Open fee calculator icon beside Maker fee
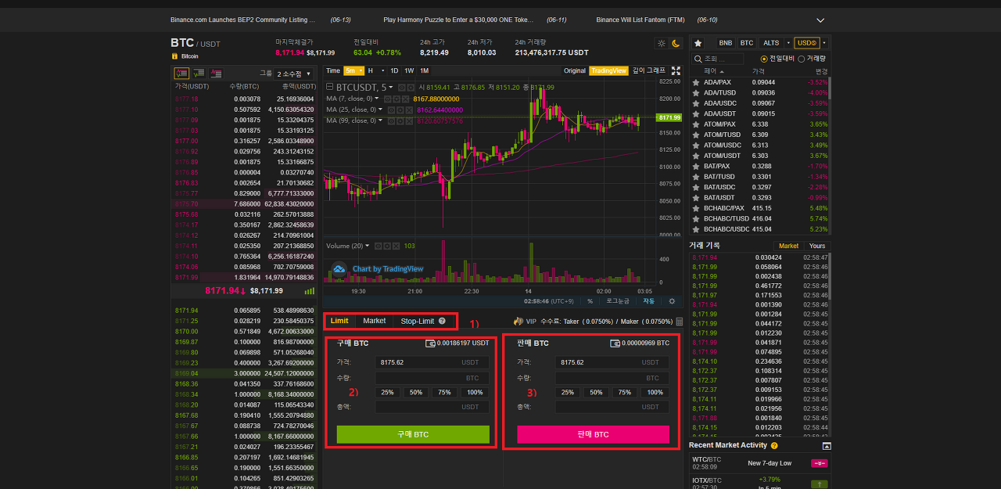This screenshot has height=489, width=1001. tap(679, 322)
